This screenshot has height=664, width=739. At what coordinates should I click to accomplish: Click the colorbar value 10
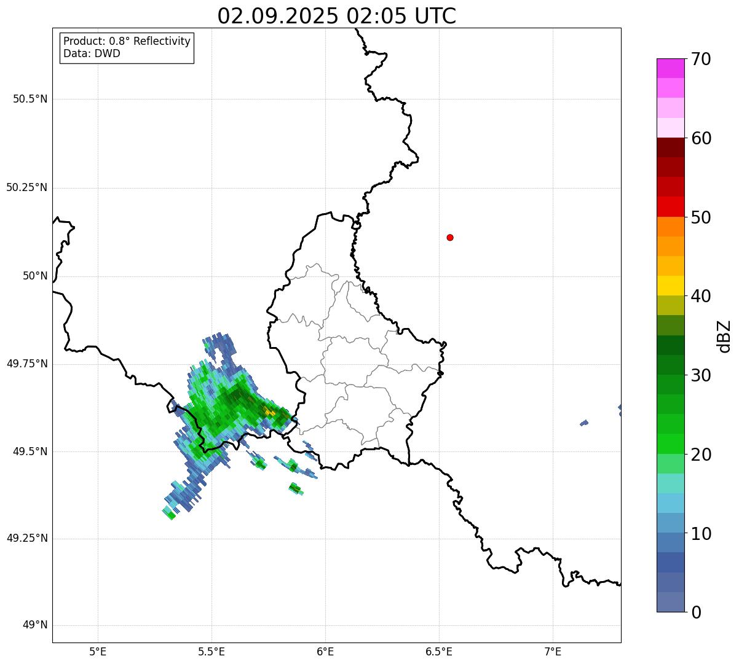(x=701, y=534)
